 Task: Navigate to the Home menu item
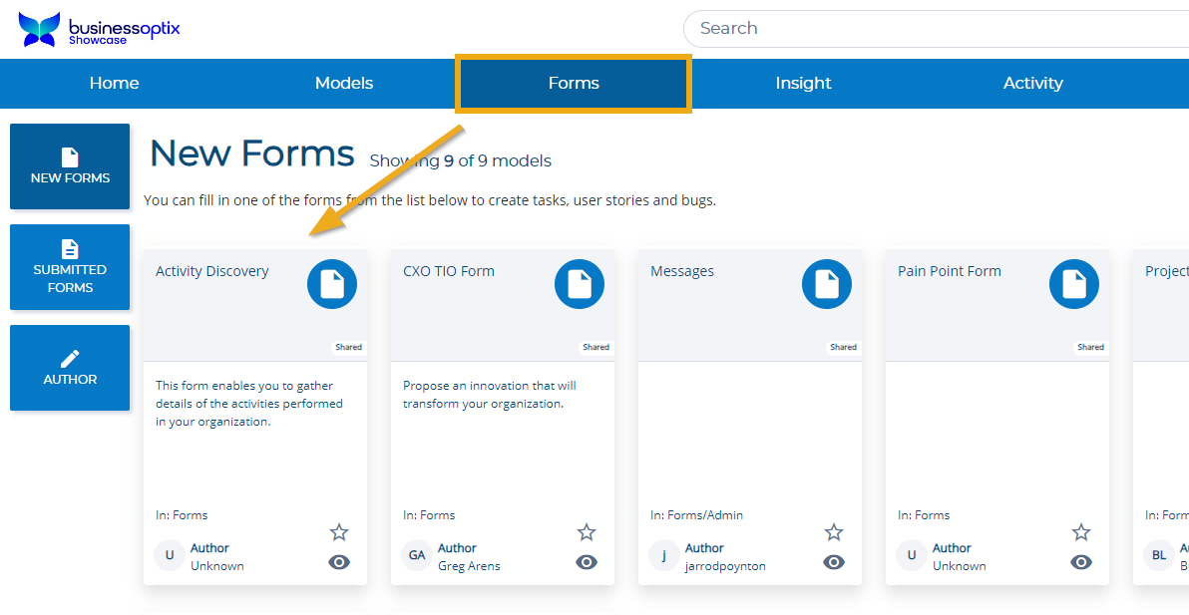(x=114, y=84)
